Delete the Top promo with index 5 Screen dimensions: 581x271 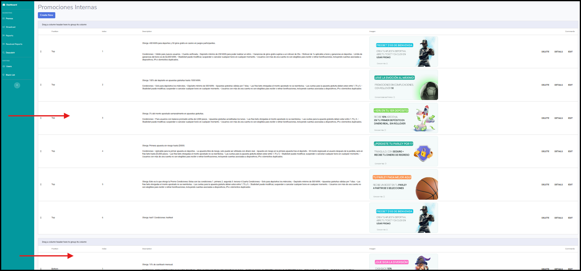[545, 185]
